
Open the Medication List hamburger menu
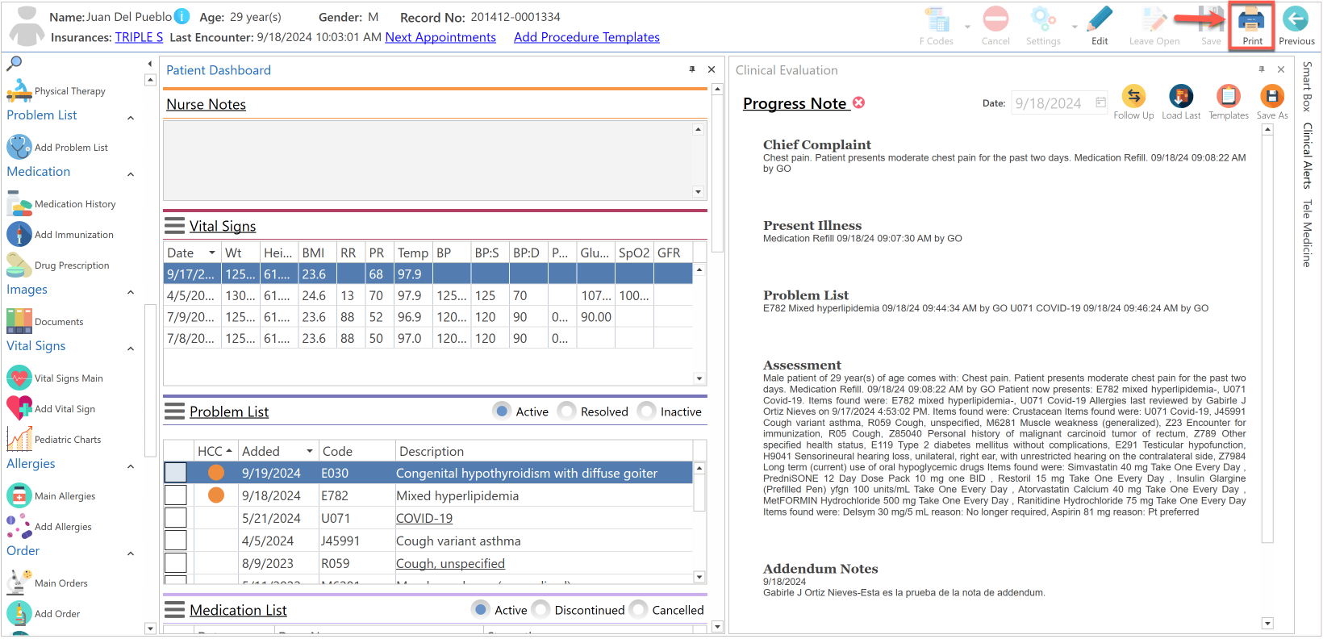(x=174, y=609)
